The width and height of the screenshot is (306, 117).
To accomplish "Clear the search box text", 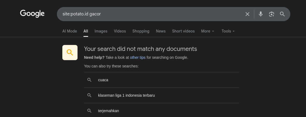I will [x=247, y=14].
